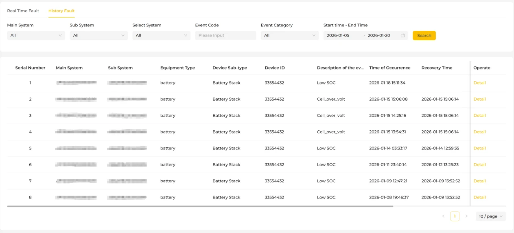Click occurrence time 2026-01-14 03:33:17
The width and height of the screenshot is (514, 233).
[388, 148]
